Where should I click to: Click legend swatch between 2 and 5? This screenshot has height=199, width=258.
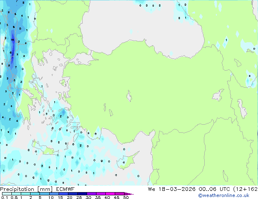tap(35, 194)
